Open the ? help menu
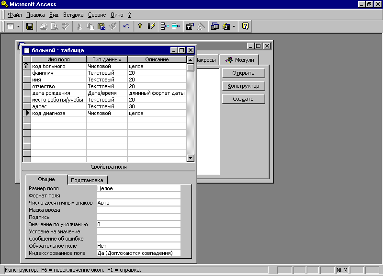 coord(129,15)
